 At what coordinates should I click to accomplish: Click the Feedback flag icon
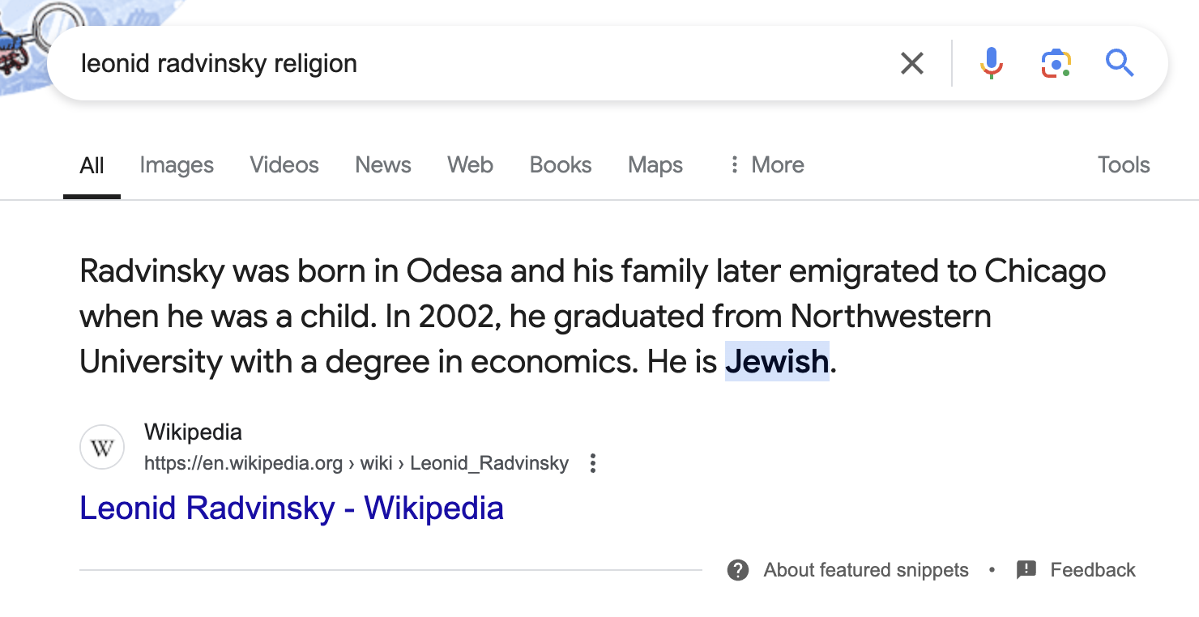point(1026,570)
